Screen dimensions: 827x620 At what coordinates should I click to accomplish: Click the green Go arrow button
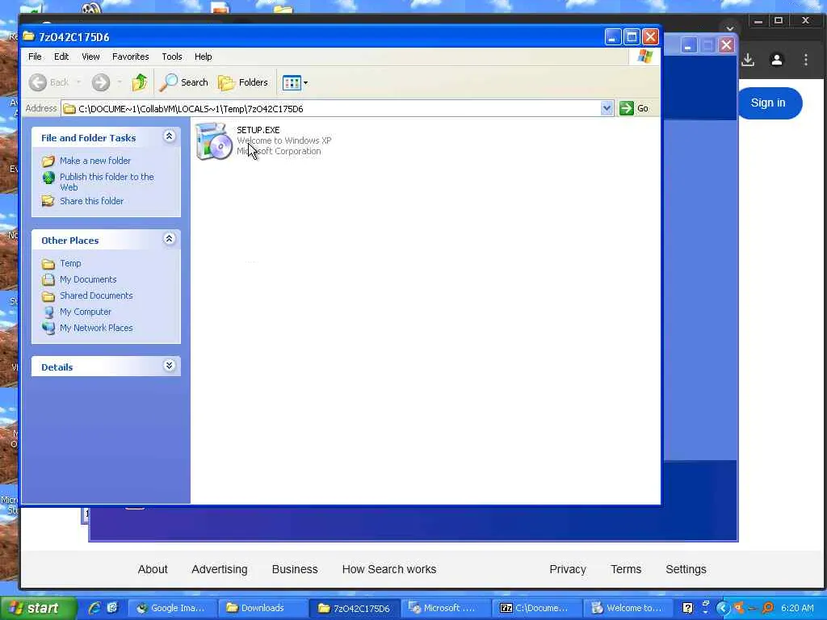627,108
